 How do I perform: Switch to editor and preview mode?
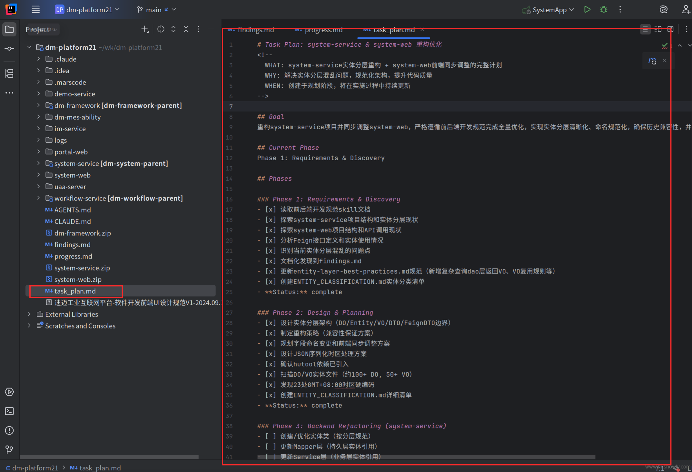pos(658,29)
